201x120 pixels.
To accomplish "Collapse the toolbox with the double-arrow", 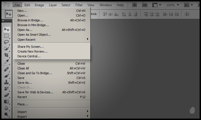I will coord(3,21).
